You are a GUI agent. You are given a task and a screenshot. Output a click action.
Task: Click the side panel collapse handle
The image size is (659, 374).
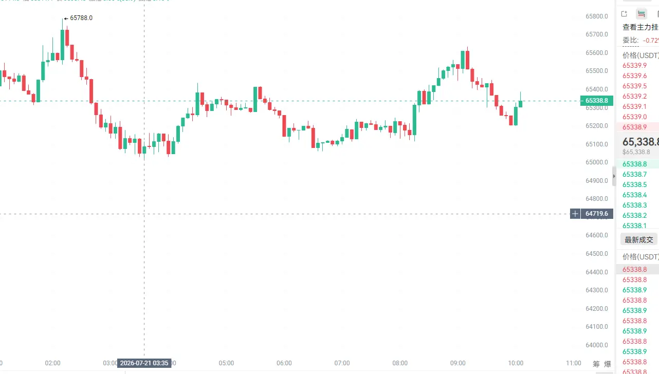[614, 176]
